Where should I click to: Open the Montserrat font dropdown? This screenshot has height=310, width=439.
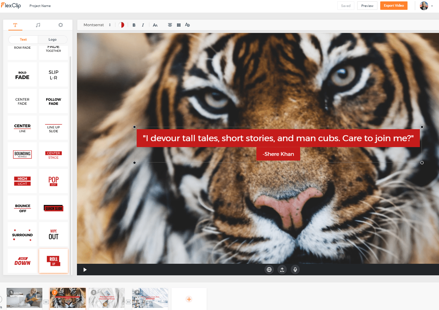click(97, 25)
